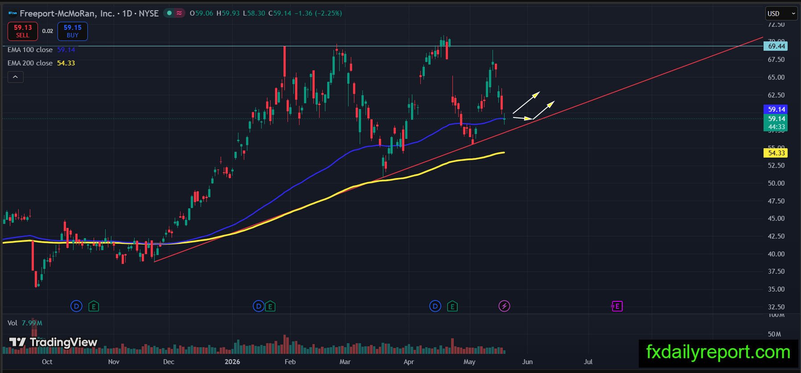
Task: Click the 37.50 price axis label
Action: point(776,272)
